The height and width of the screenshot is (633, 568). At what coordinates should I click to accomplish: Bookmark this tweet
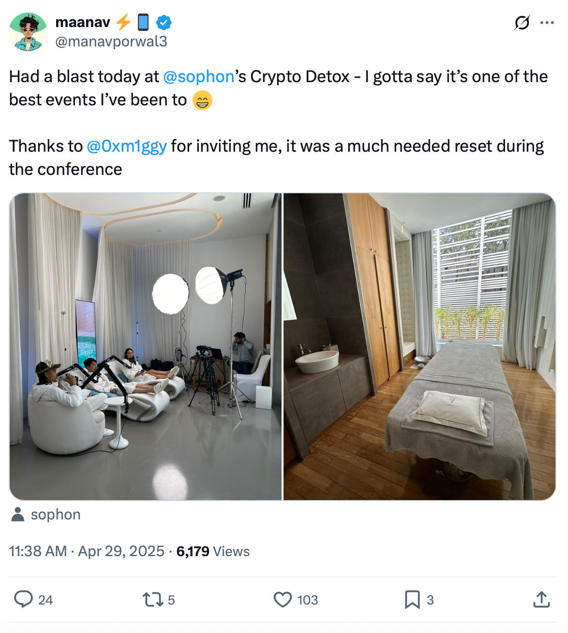click(x=412, y=600)
